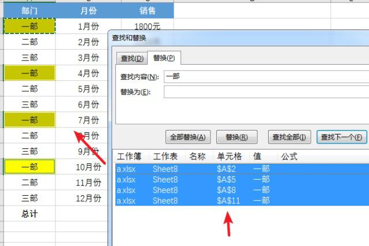This screenshot has width=369, height=246.
Task: Select the 二部 cell beside 2月份
Action: point(29,42)
